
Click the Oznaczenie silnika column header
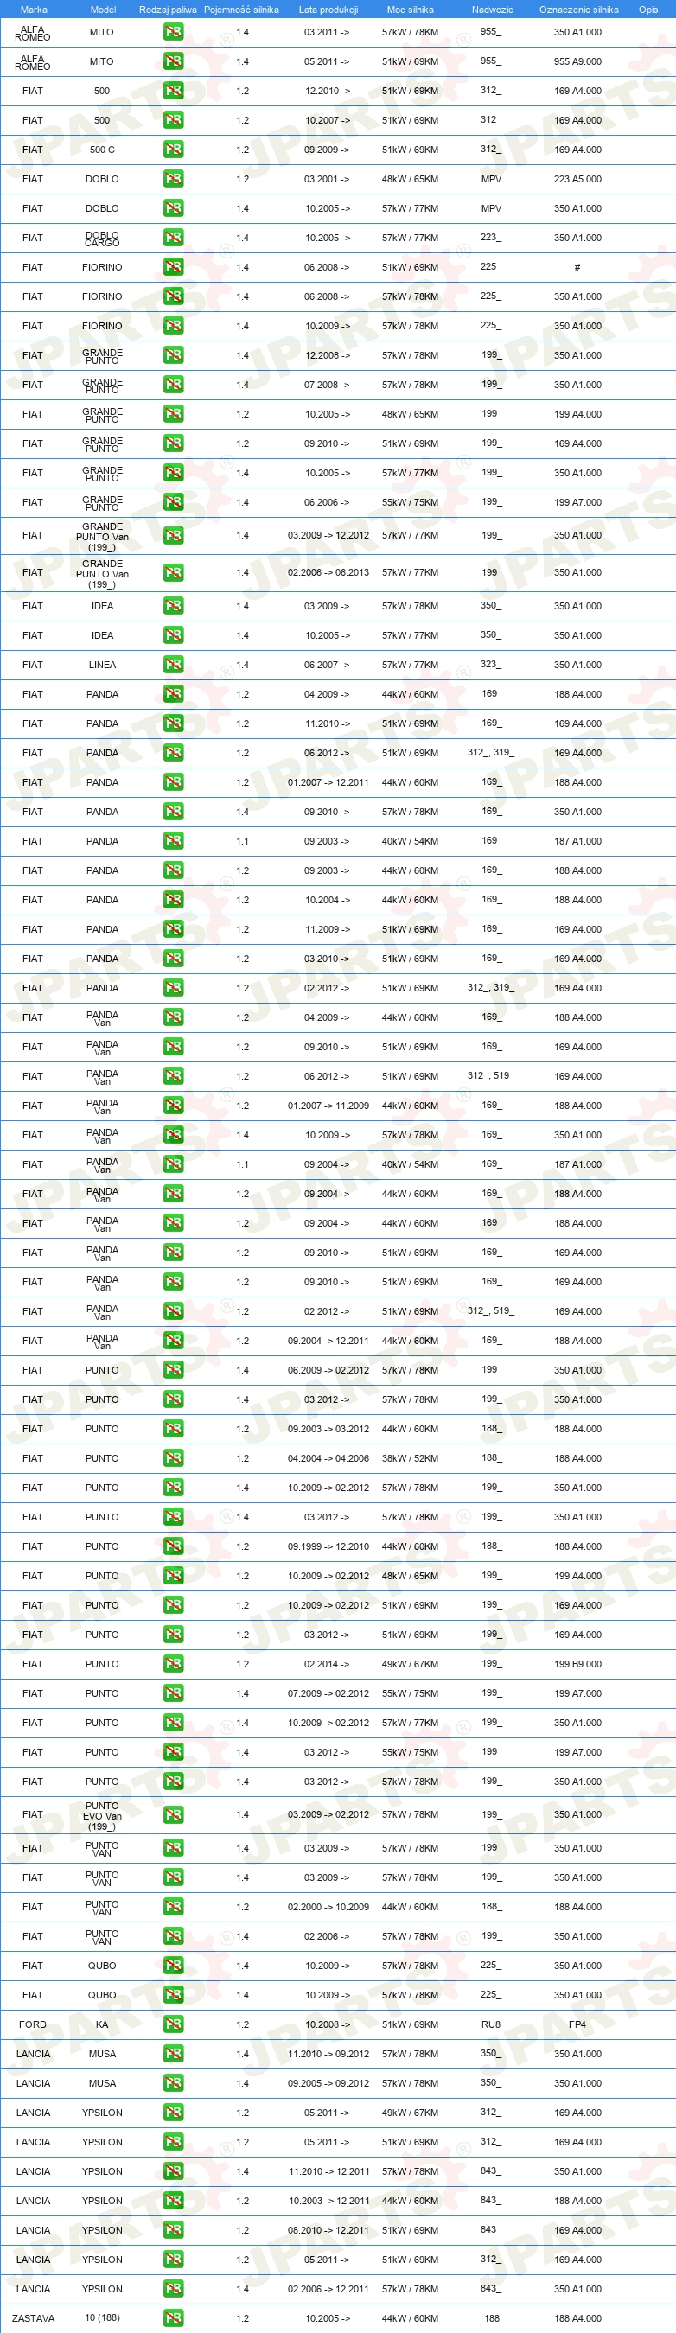[578, 10]
